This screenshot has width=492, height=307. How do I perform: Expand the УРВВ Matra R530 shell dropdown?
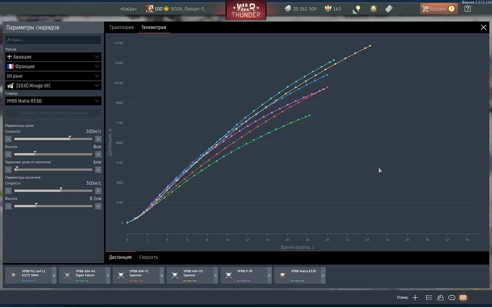(53, 101)
